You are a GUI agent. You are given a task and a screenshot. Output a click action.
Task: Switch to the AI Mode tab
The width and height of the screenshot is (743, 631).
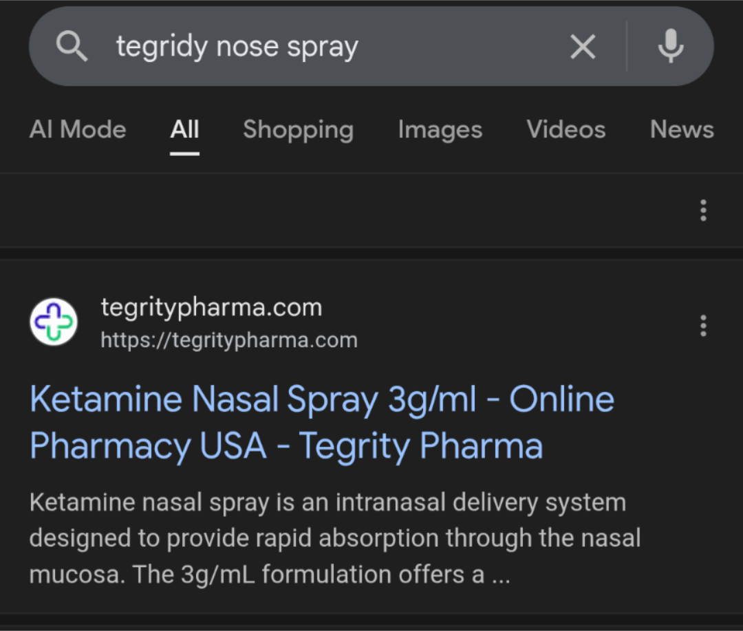coord(78,129)
